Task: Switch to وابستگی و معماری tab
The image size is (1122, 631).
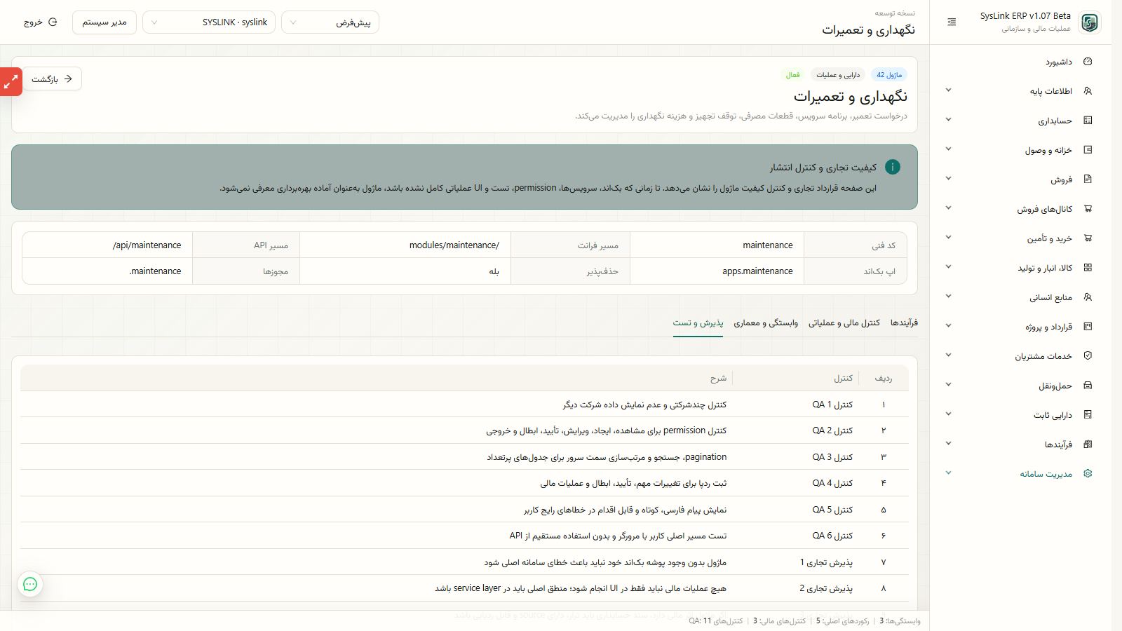Action: 766,323
